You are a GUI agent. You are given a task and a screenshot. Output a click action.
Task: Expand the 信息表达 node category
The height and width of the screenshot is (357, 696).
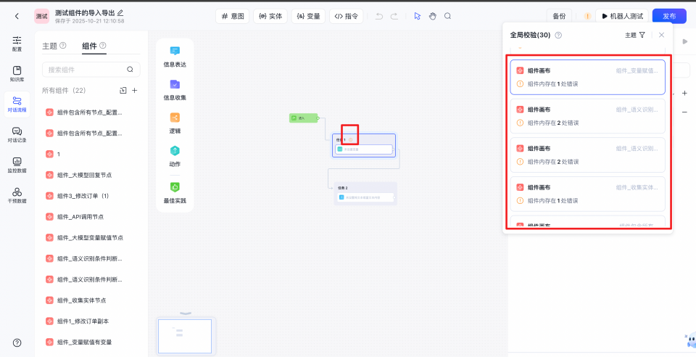[175, 57]
